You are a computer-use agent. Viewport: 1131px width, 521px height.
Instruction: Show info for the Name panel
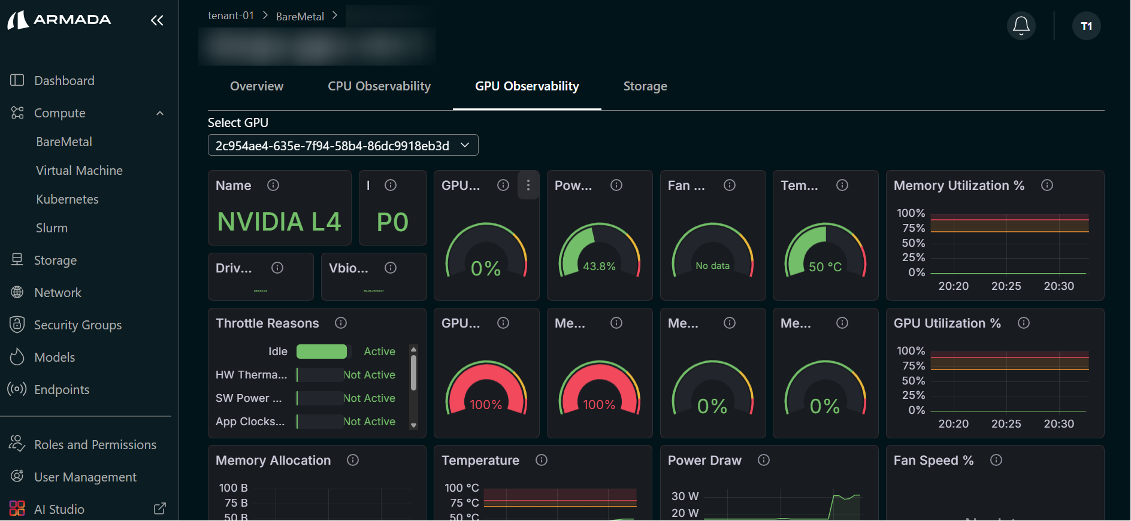coord(273,185)
